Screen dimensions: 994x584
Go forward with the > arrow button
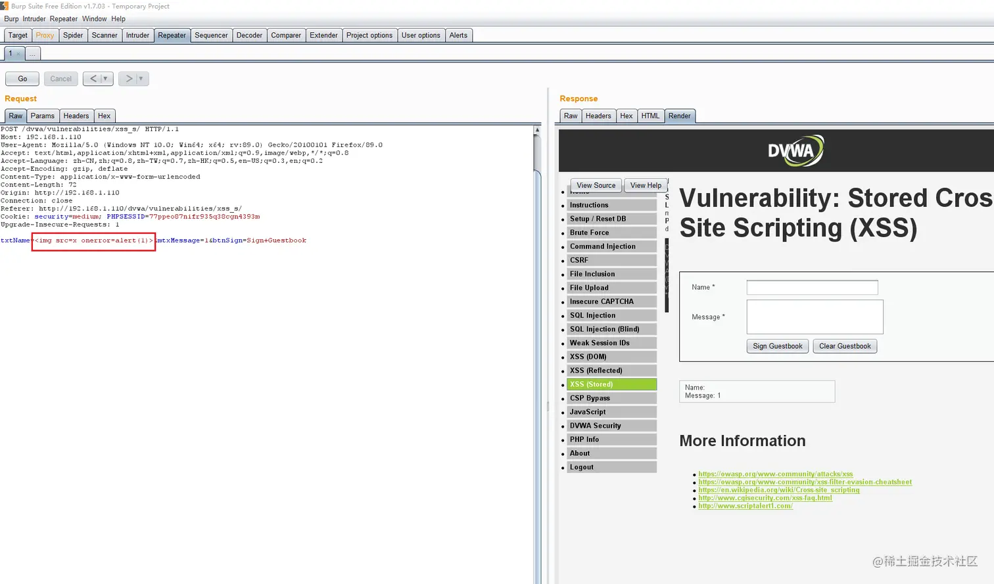coord(129,79)
